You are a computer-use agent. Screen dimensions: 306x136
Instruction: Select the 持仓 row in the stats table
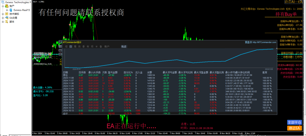pos(170,75)
